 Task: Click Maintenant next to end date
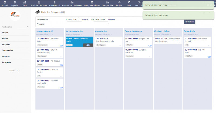coord(112,20)
